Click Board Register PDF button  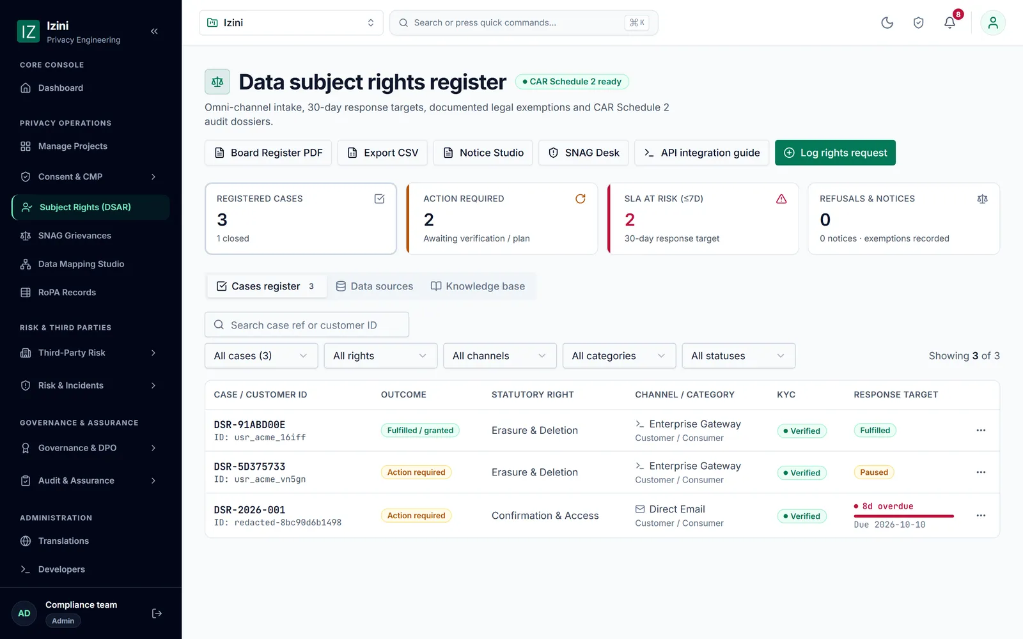(268, 153)
